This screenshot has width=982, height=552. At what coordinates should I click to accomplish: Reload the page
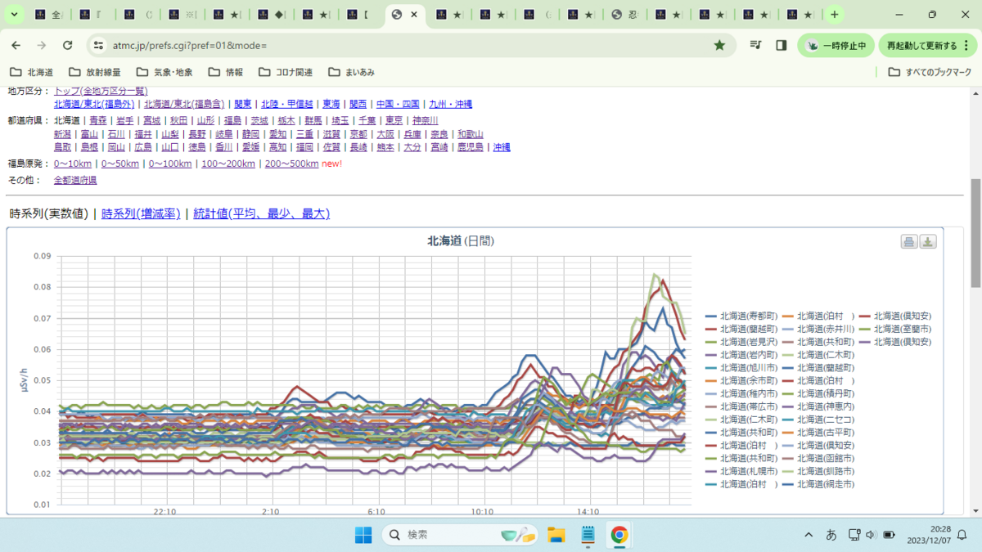(x=68, y=45)
